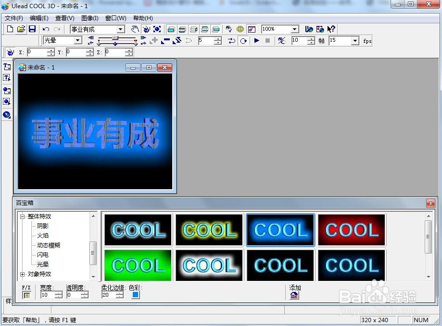Select 闪电 in effects tree
442x326 pixels.
click(x=43, y=254)
